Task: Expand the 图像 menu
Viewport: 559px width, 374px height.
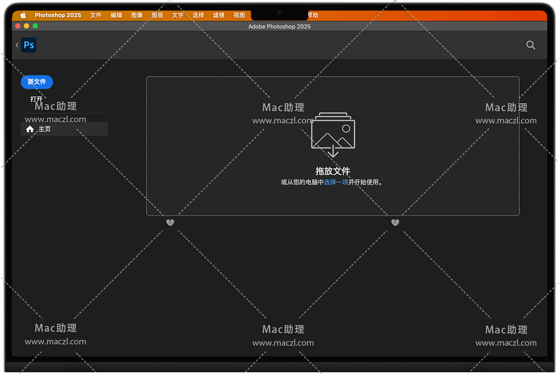Action: coord(137,15)
